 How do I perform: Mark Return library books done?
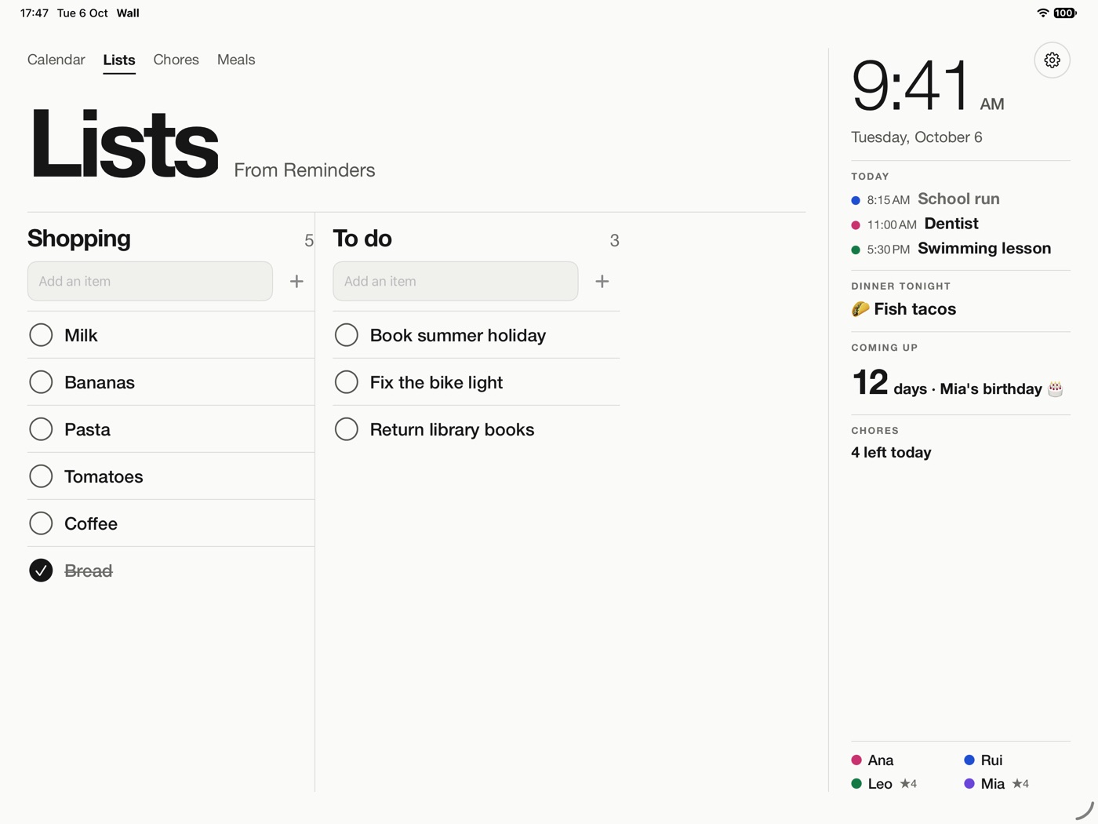click(346, 429)
